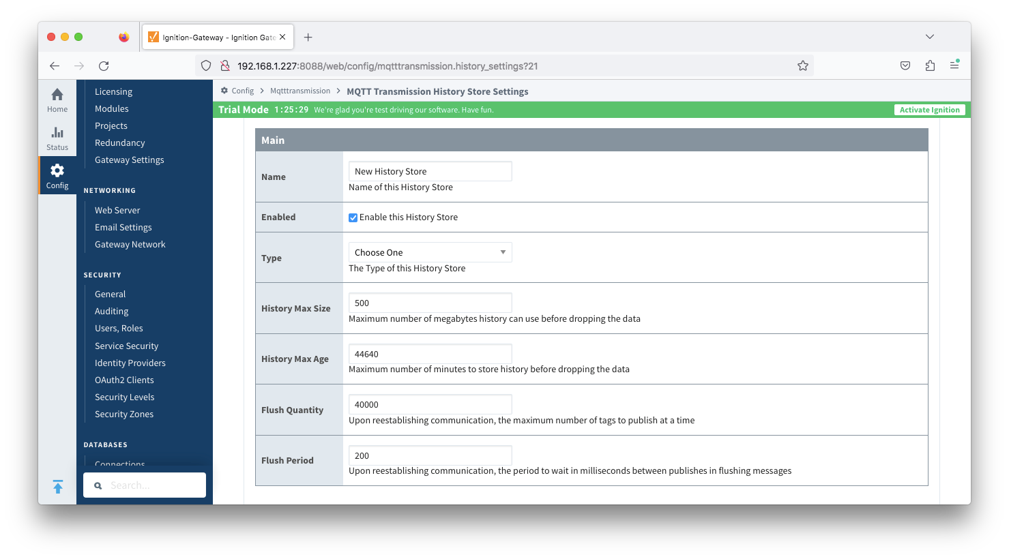Open Gateway Settings in sidebar
The image size is (1009, 559).
130,160
